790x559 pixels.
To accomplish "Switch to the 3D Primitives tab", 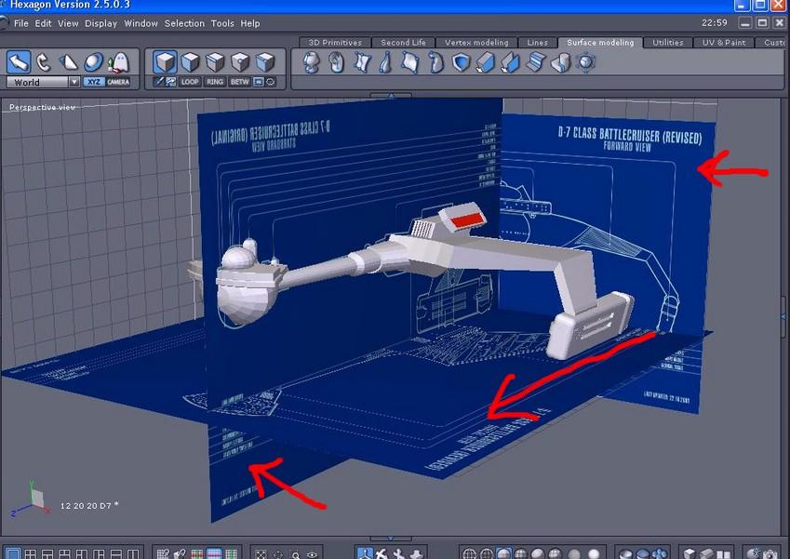I will (335, 43).
